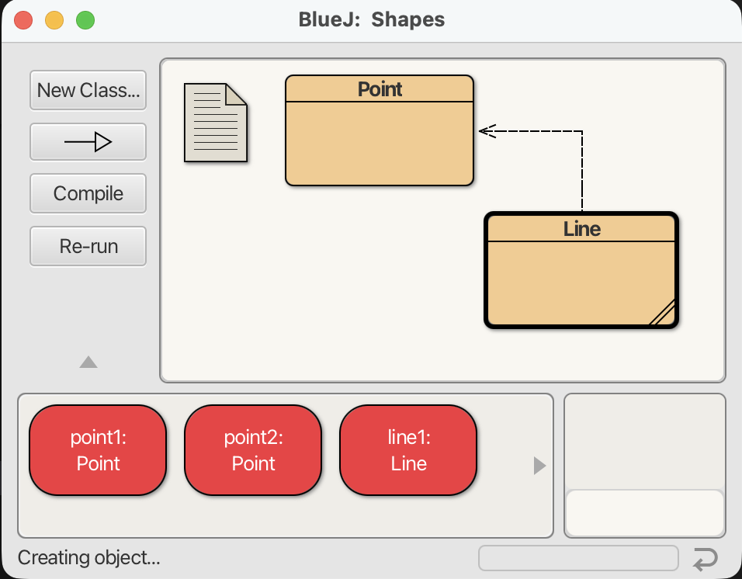Click the green macOS zoom window button
Viewport: 742px width, 579px height.
click(x=85, y=20)
